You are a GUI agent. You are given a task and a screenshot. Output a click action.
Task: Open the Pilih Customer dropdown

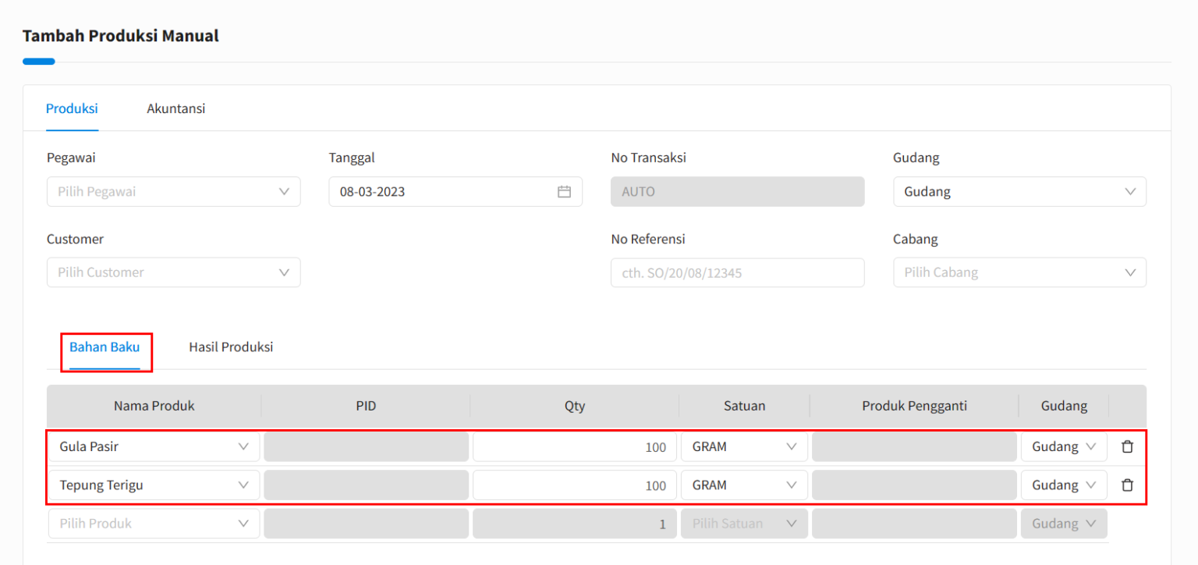(173, 272)
